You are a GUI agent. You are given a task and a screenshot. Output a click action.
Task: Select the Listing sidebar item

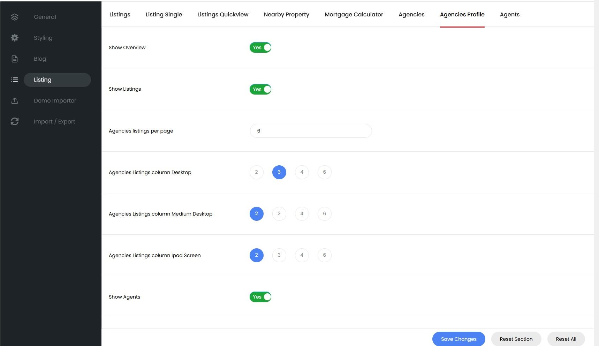tap(57, 80)
